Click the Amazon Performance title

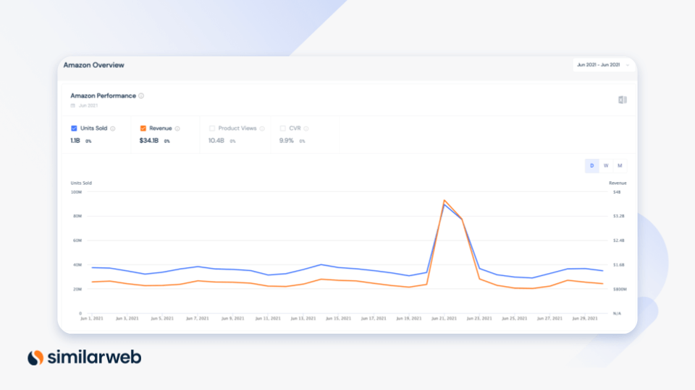(104, 96)
